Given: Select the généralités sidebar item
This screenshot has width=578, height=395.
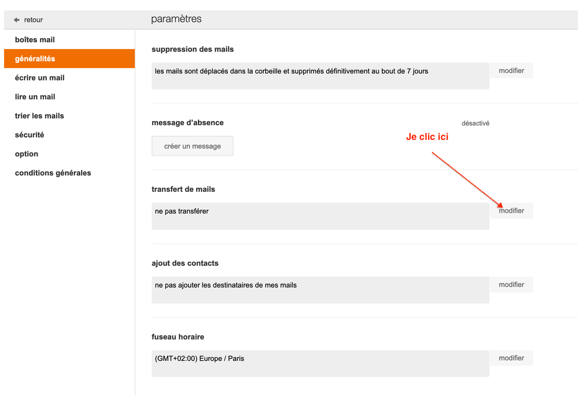Looking at the screenshot, I should 35,59.
